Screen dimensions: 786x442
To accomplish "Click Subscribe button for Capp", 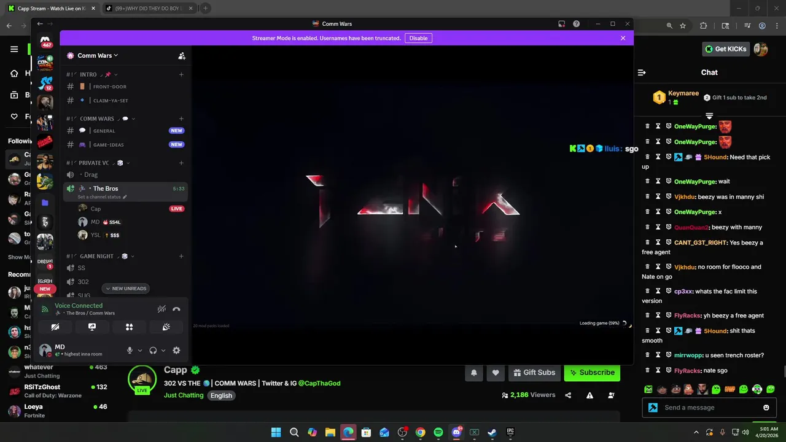I will click(592, 373).
